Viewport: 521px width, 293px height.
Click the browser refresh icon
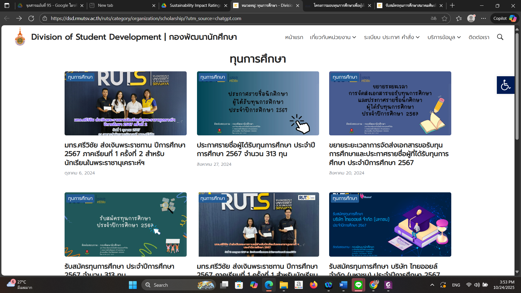point(31,18)
